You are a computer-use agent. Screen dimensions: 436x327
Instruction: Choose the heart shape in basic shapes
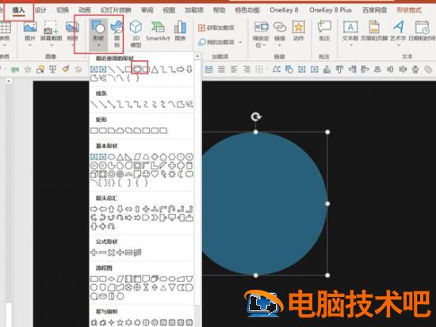pyautogui.click(x=155, y=174)
